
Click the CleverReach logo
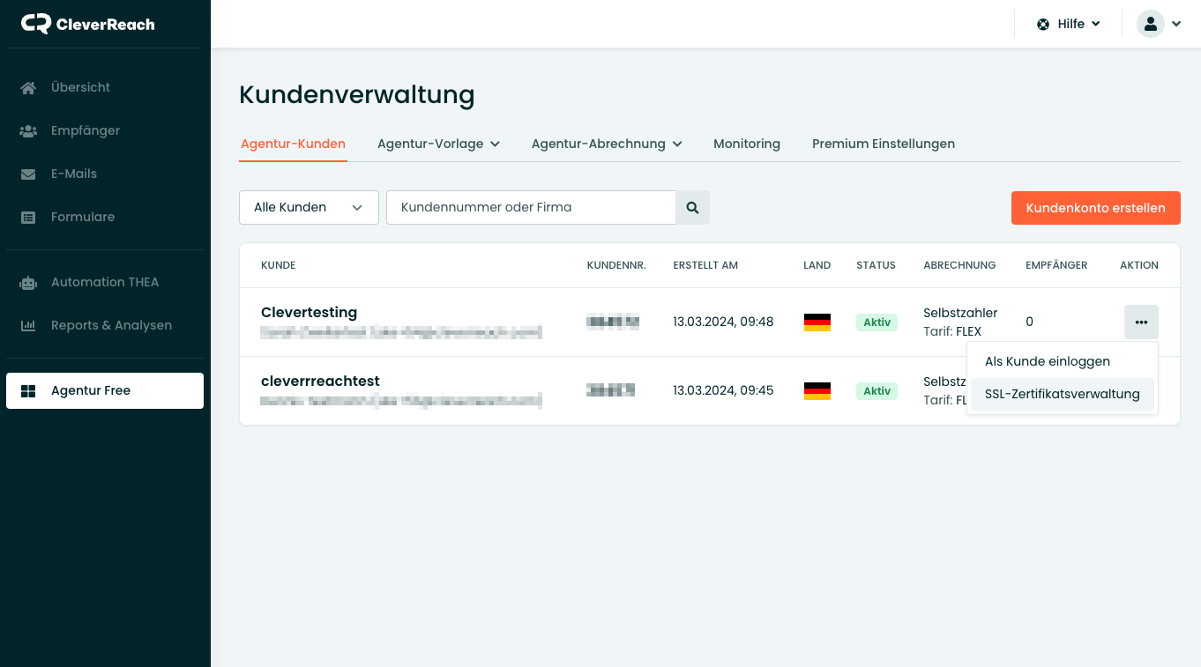coord(88,24)
